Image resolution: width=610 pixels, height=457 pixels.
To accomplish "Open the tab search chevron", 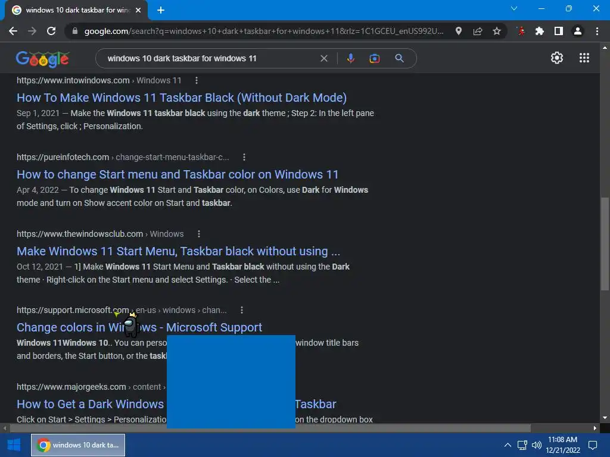I will [514, 8].
